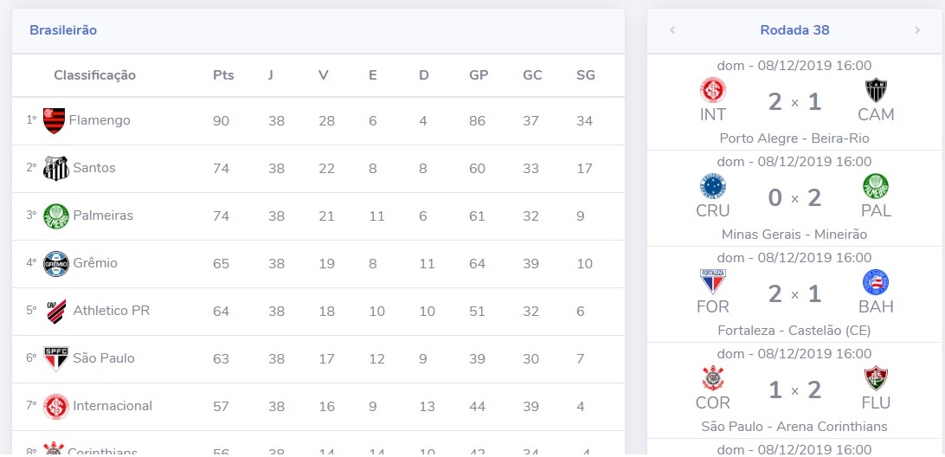The height and width of the screenshot is (457, 945).
Task: Click the Athletico PR crest icon
Action: click(56, 311)
